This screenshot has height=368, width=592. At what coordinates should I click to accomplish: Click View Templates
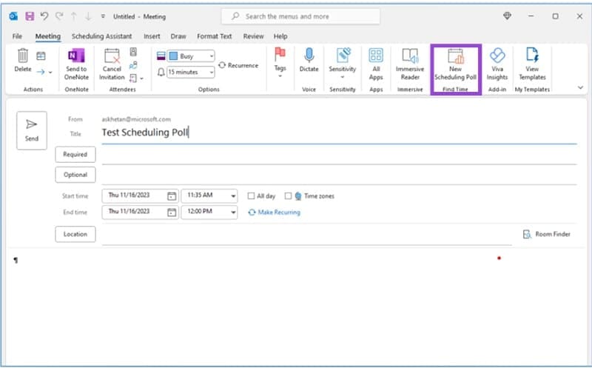pos(532,64)
